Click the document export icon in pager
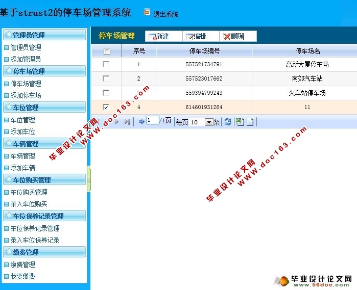357x290 pixels. click(250, 122)
